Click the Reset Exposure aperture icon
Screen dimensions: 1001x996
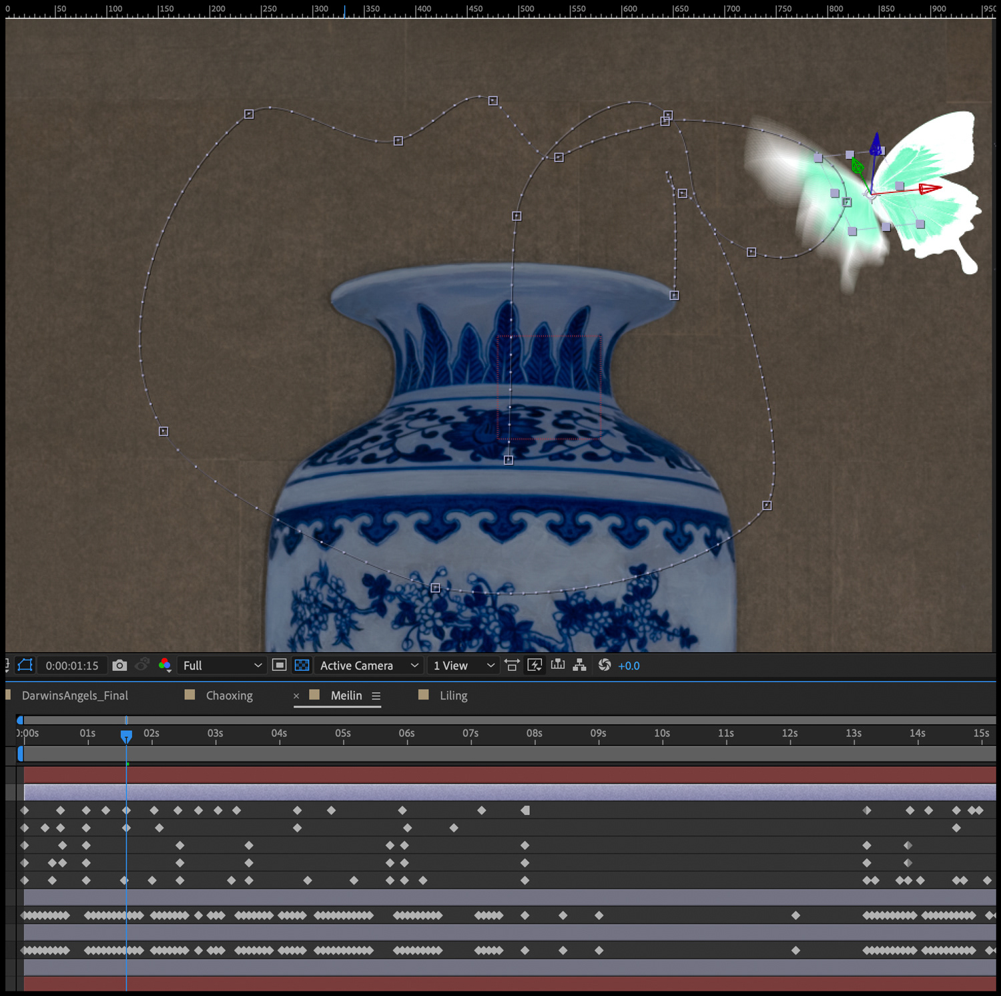605,665
